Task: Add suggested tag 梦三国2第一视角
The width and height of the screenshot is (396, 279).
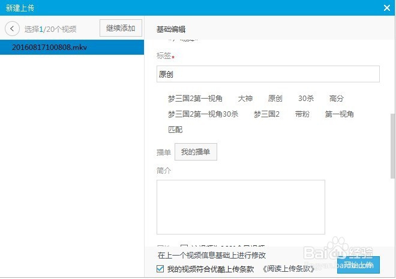Action: (195, 99)
